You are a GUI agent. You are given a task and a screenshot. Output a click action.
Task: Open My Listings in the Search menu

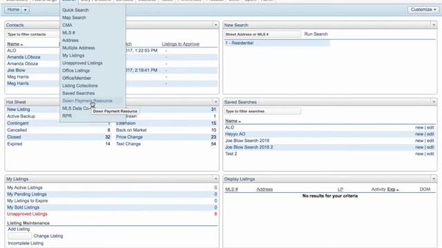pos(73,55)
